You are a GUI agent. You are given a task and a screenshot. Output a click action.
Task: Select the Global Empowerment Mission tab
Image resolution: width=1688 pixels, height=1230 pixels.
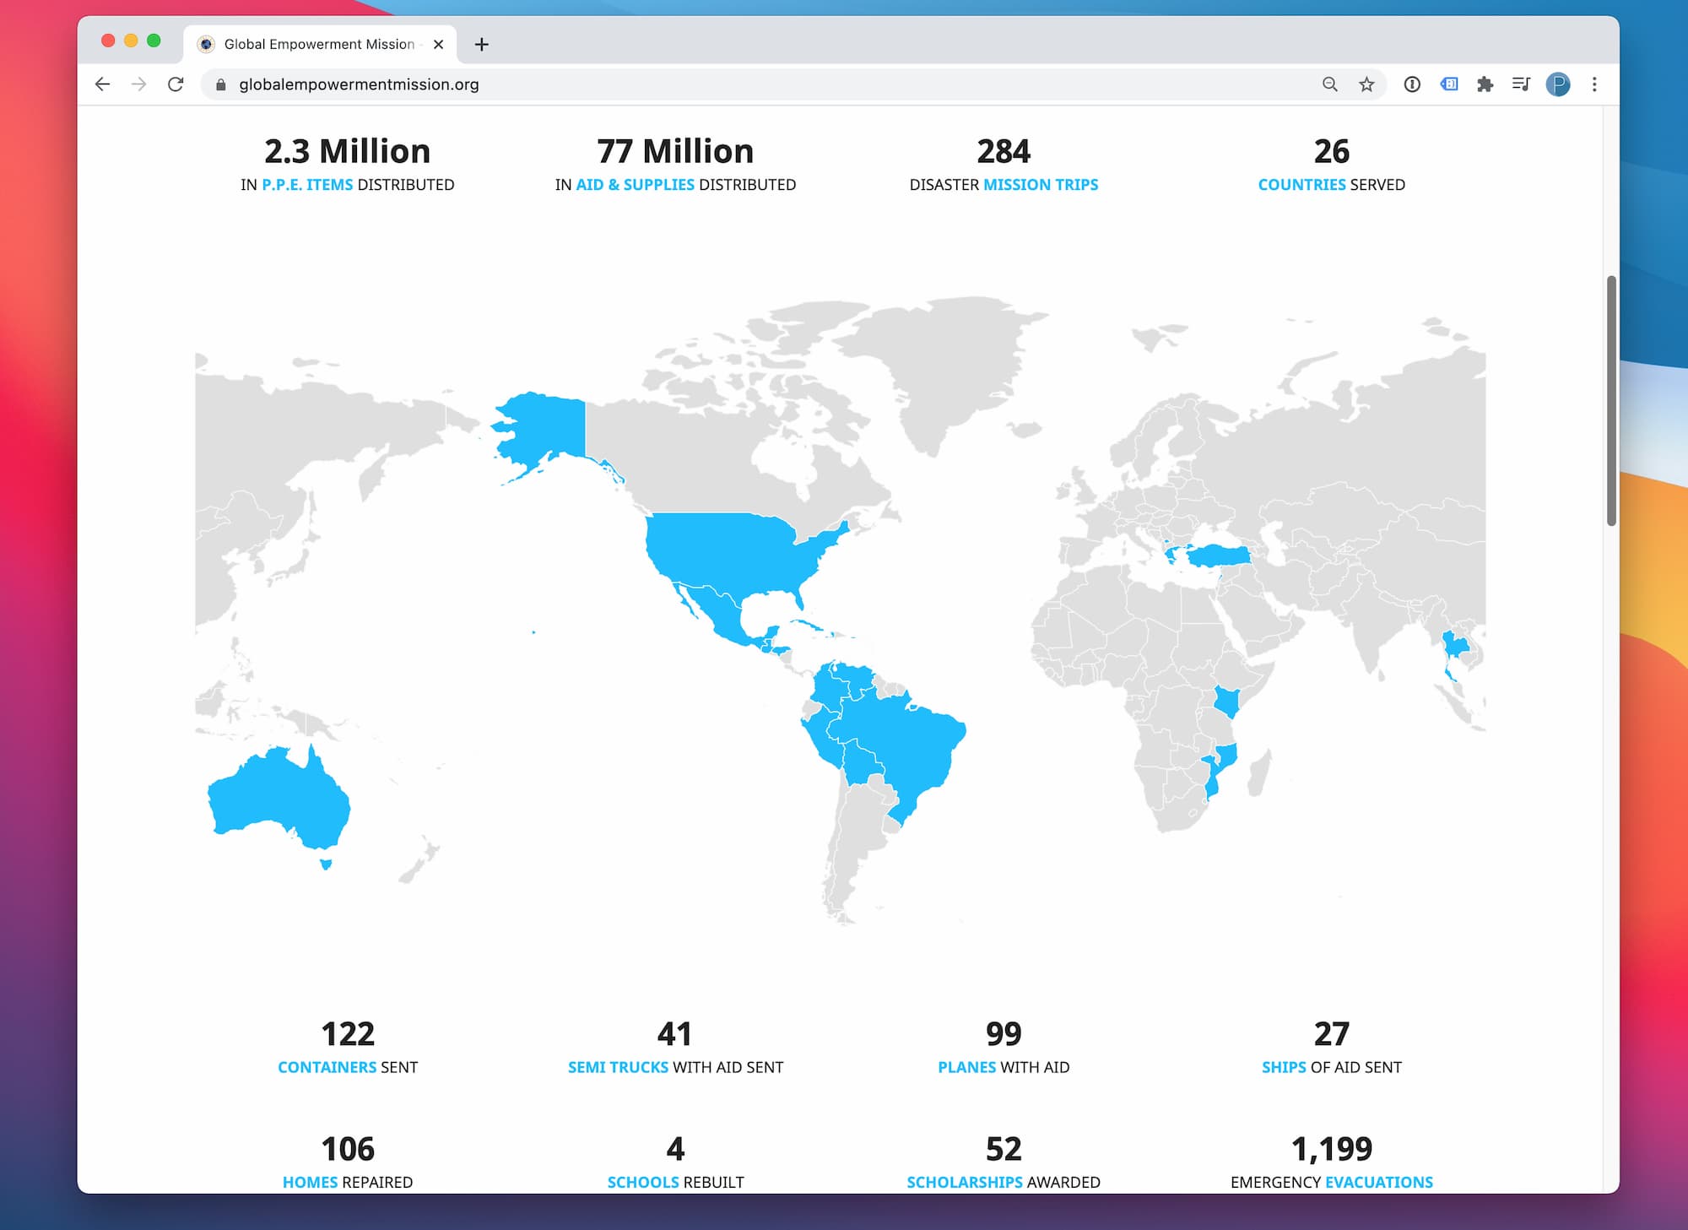318,45
